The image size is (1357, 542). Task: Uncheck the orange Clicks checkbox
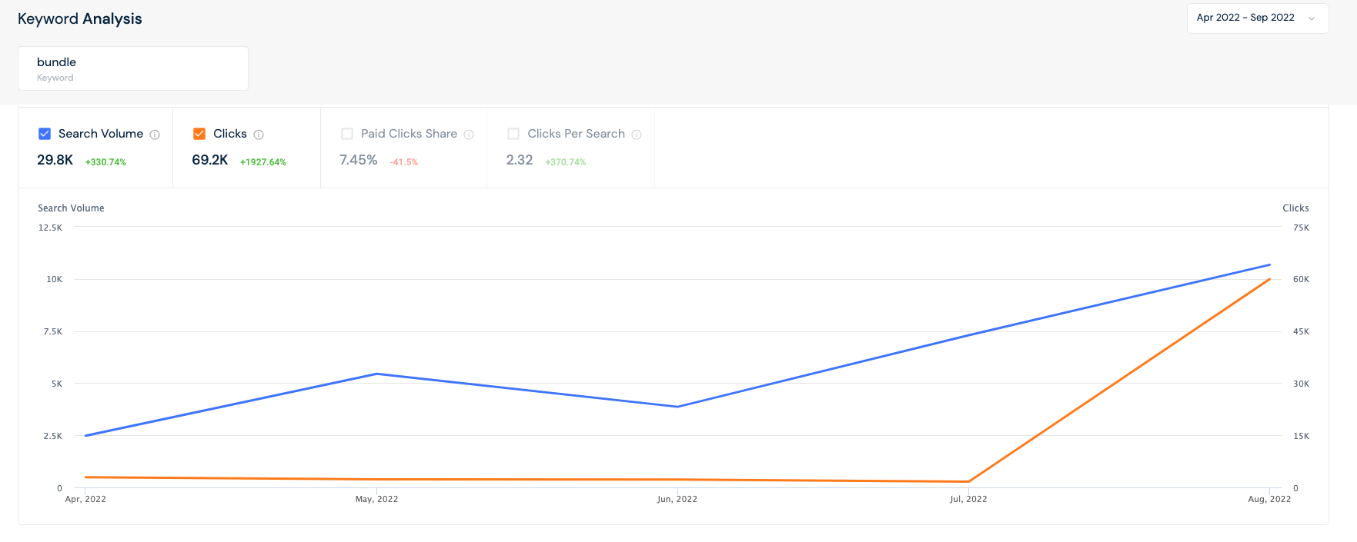point(199,134)
